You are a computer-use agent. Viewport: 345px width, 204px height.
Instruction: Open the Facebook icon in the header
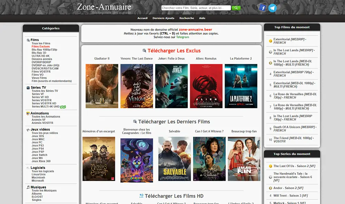tap(263, 8)
